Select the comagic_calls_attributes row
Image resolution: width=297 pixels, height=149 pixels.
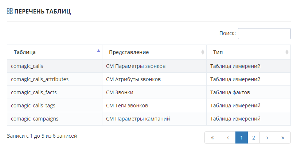(40, 79)
